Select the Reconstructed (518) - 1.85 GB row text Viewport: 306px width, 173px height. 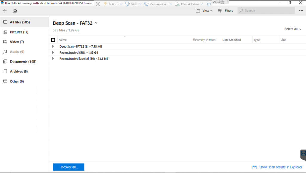[79, 53]
